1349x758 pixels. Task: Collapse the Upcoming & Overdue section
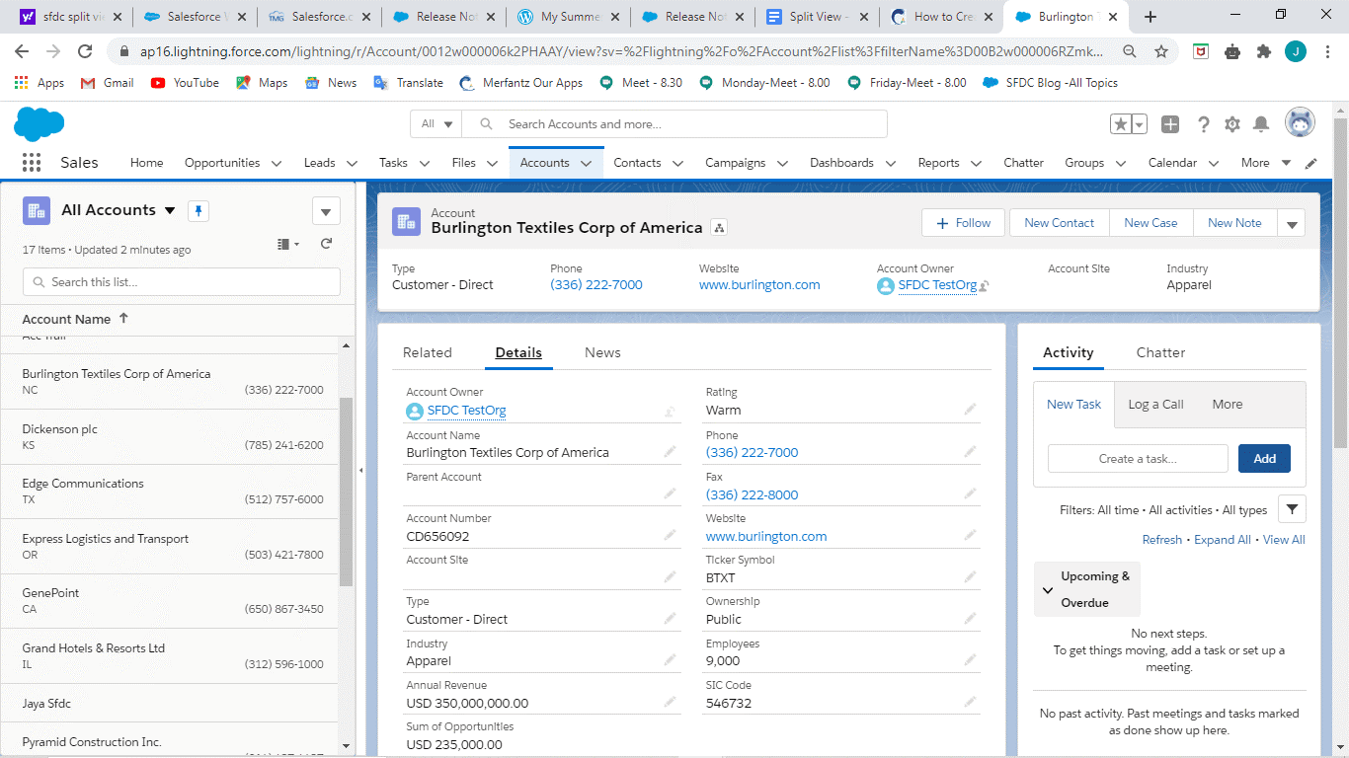pos(1048,589)
